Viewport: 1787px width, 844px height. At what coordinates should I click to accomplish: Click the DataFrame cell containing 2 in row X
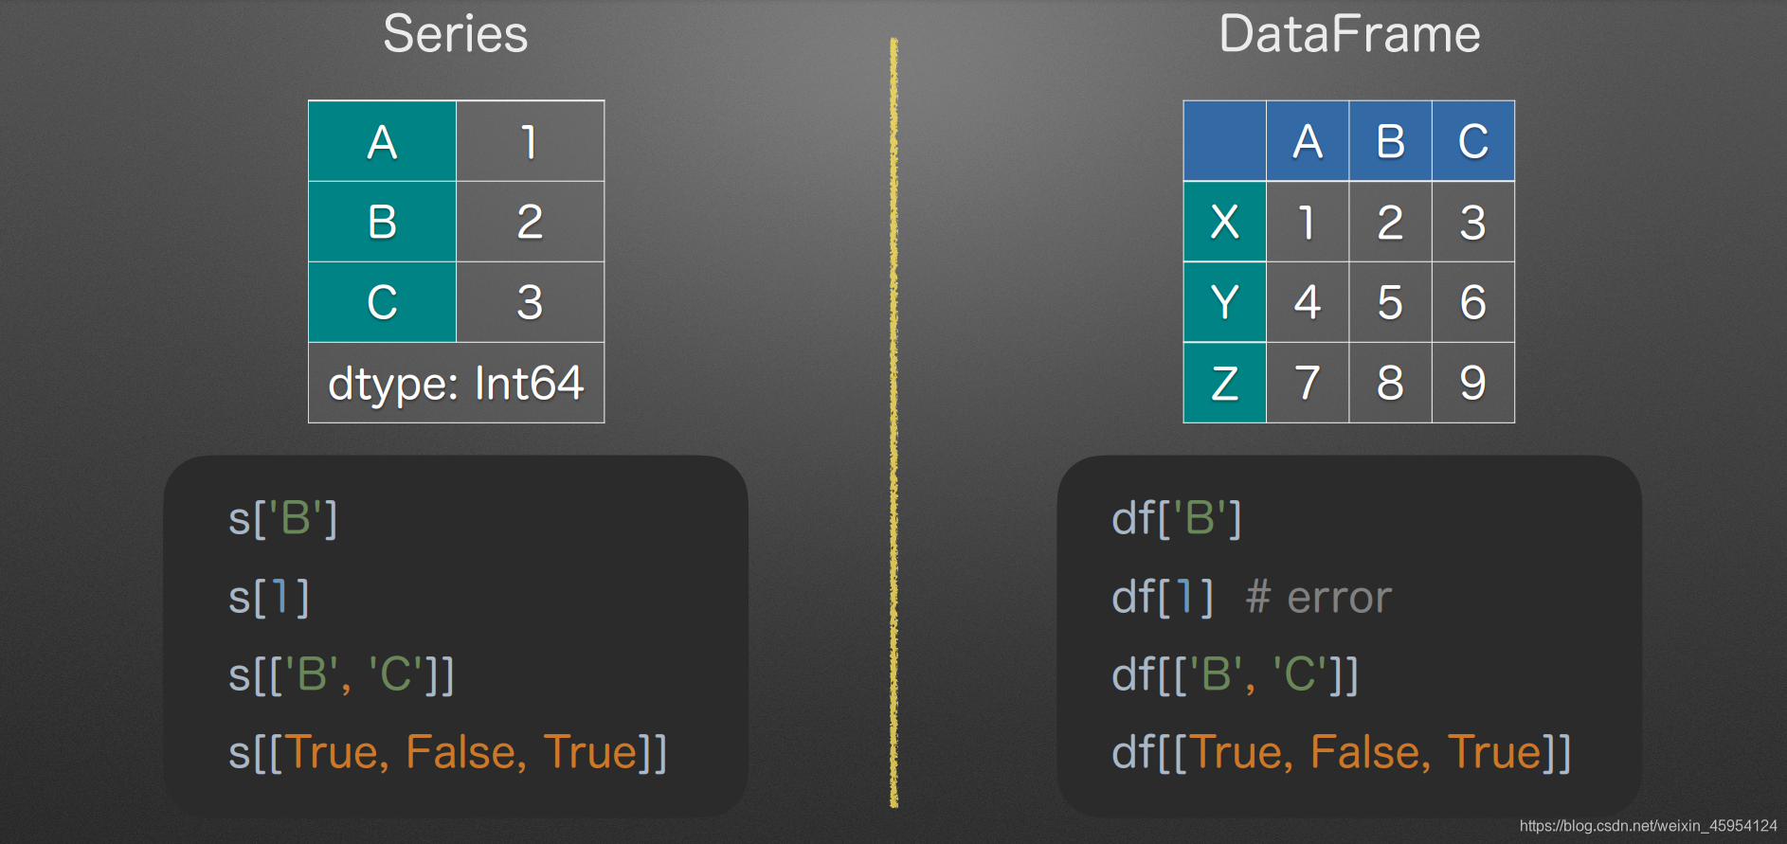[1390, 222]
